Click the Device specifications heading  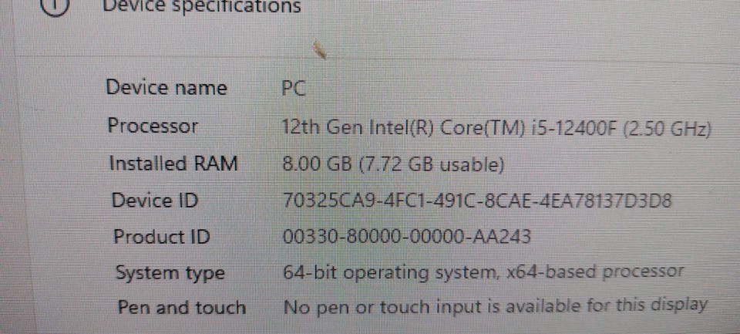coord(201,7)
